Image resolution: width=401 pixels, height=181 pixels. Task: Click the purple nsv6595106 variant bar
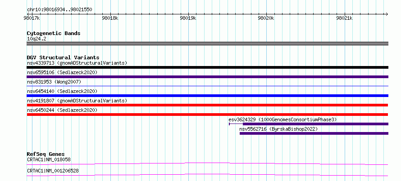(x=207, y=77)
